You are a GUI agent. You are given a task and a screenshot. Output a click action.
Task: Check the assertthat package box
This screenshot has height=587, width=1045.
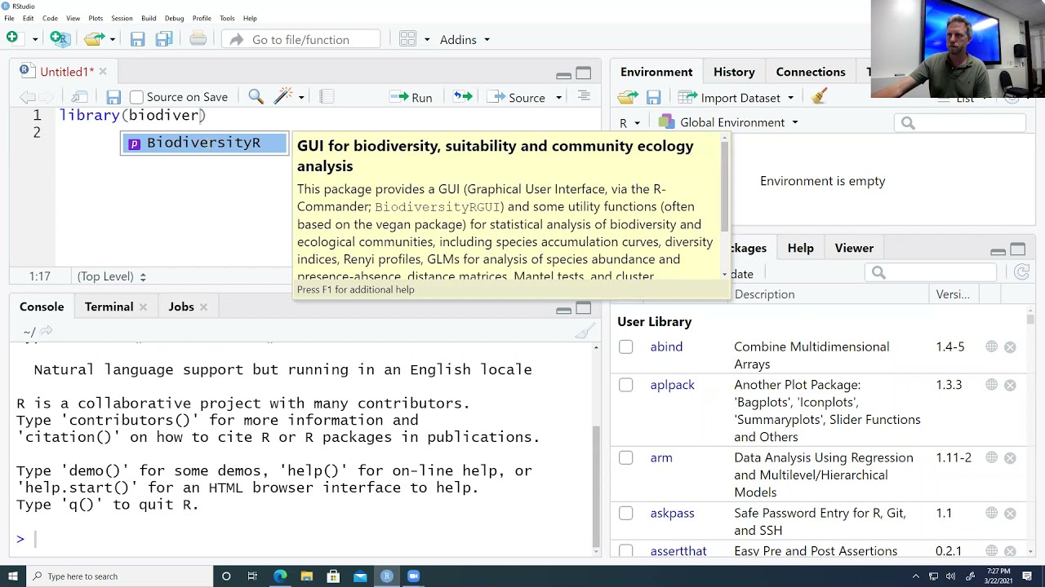[625, 551]
